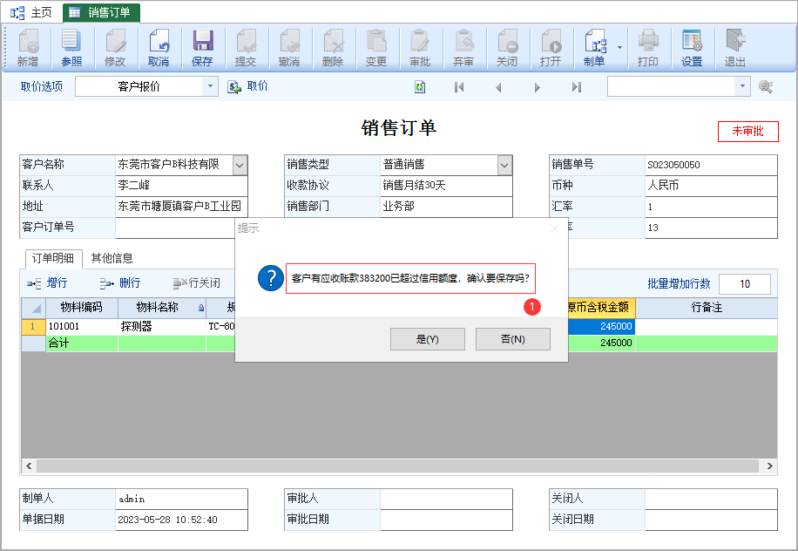Click the 打开 (Open) toolbar icon
The width and height of the screenshot is (798, 551).
[551, 48]
